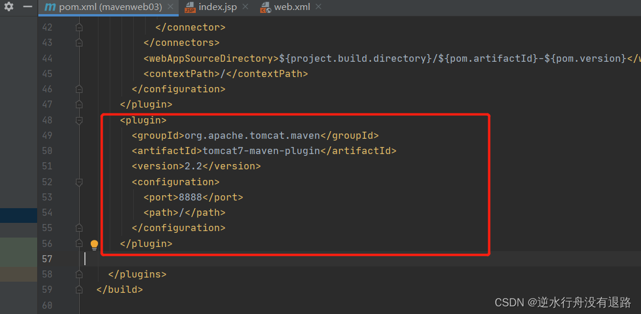The height and width of the screenshot is (314, 641).
Task: Collapse fold marker at line 46
Action: (x=79, y=89)
